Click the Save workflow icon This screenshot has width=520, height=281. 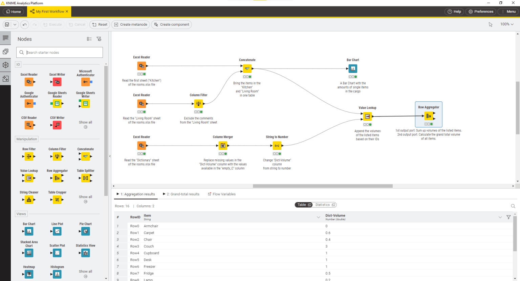pyautogui.click(x=7, y=25)
